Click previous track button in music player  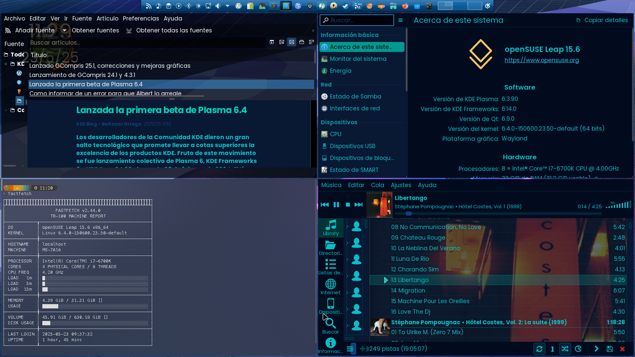324,205
